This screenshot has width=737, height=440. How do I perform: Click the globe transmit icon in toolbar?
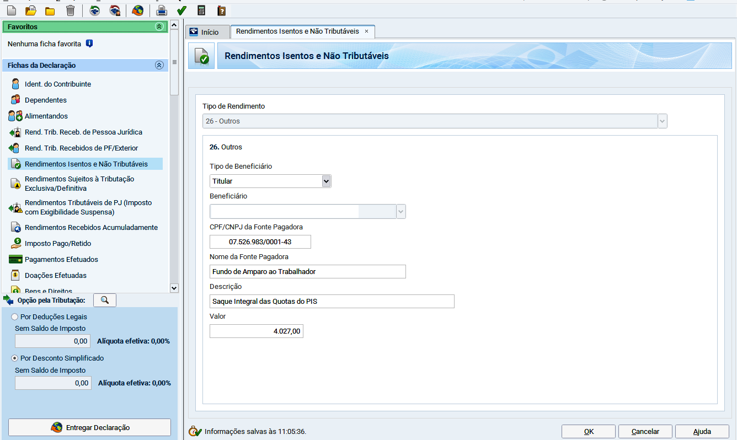tap(138, 10)
